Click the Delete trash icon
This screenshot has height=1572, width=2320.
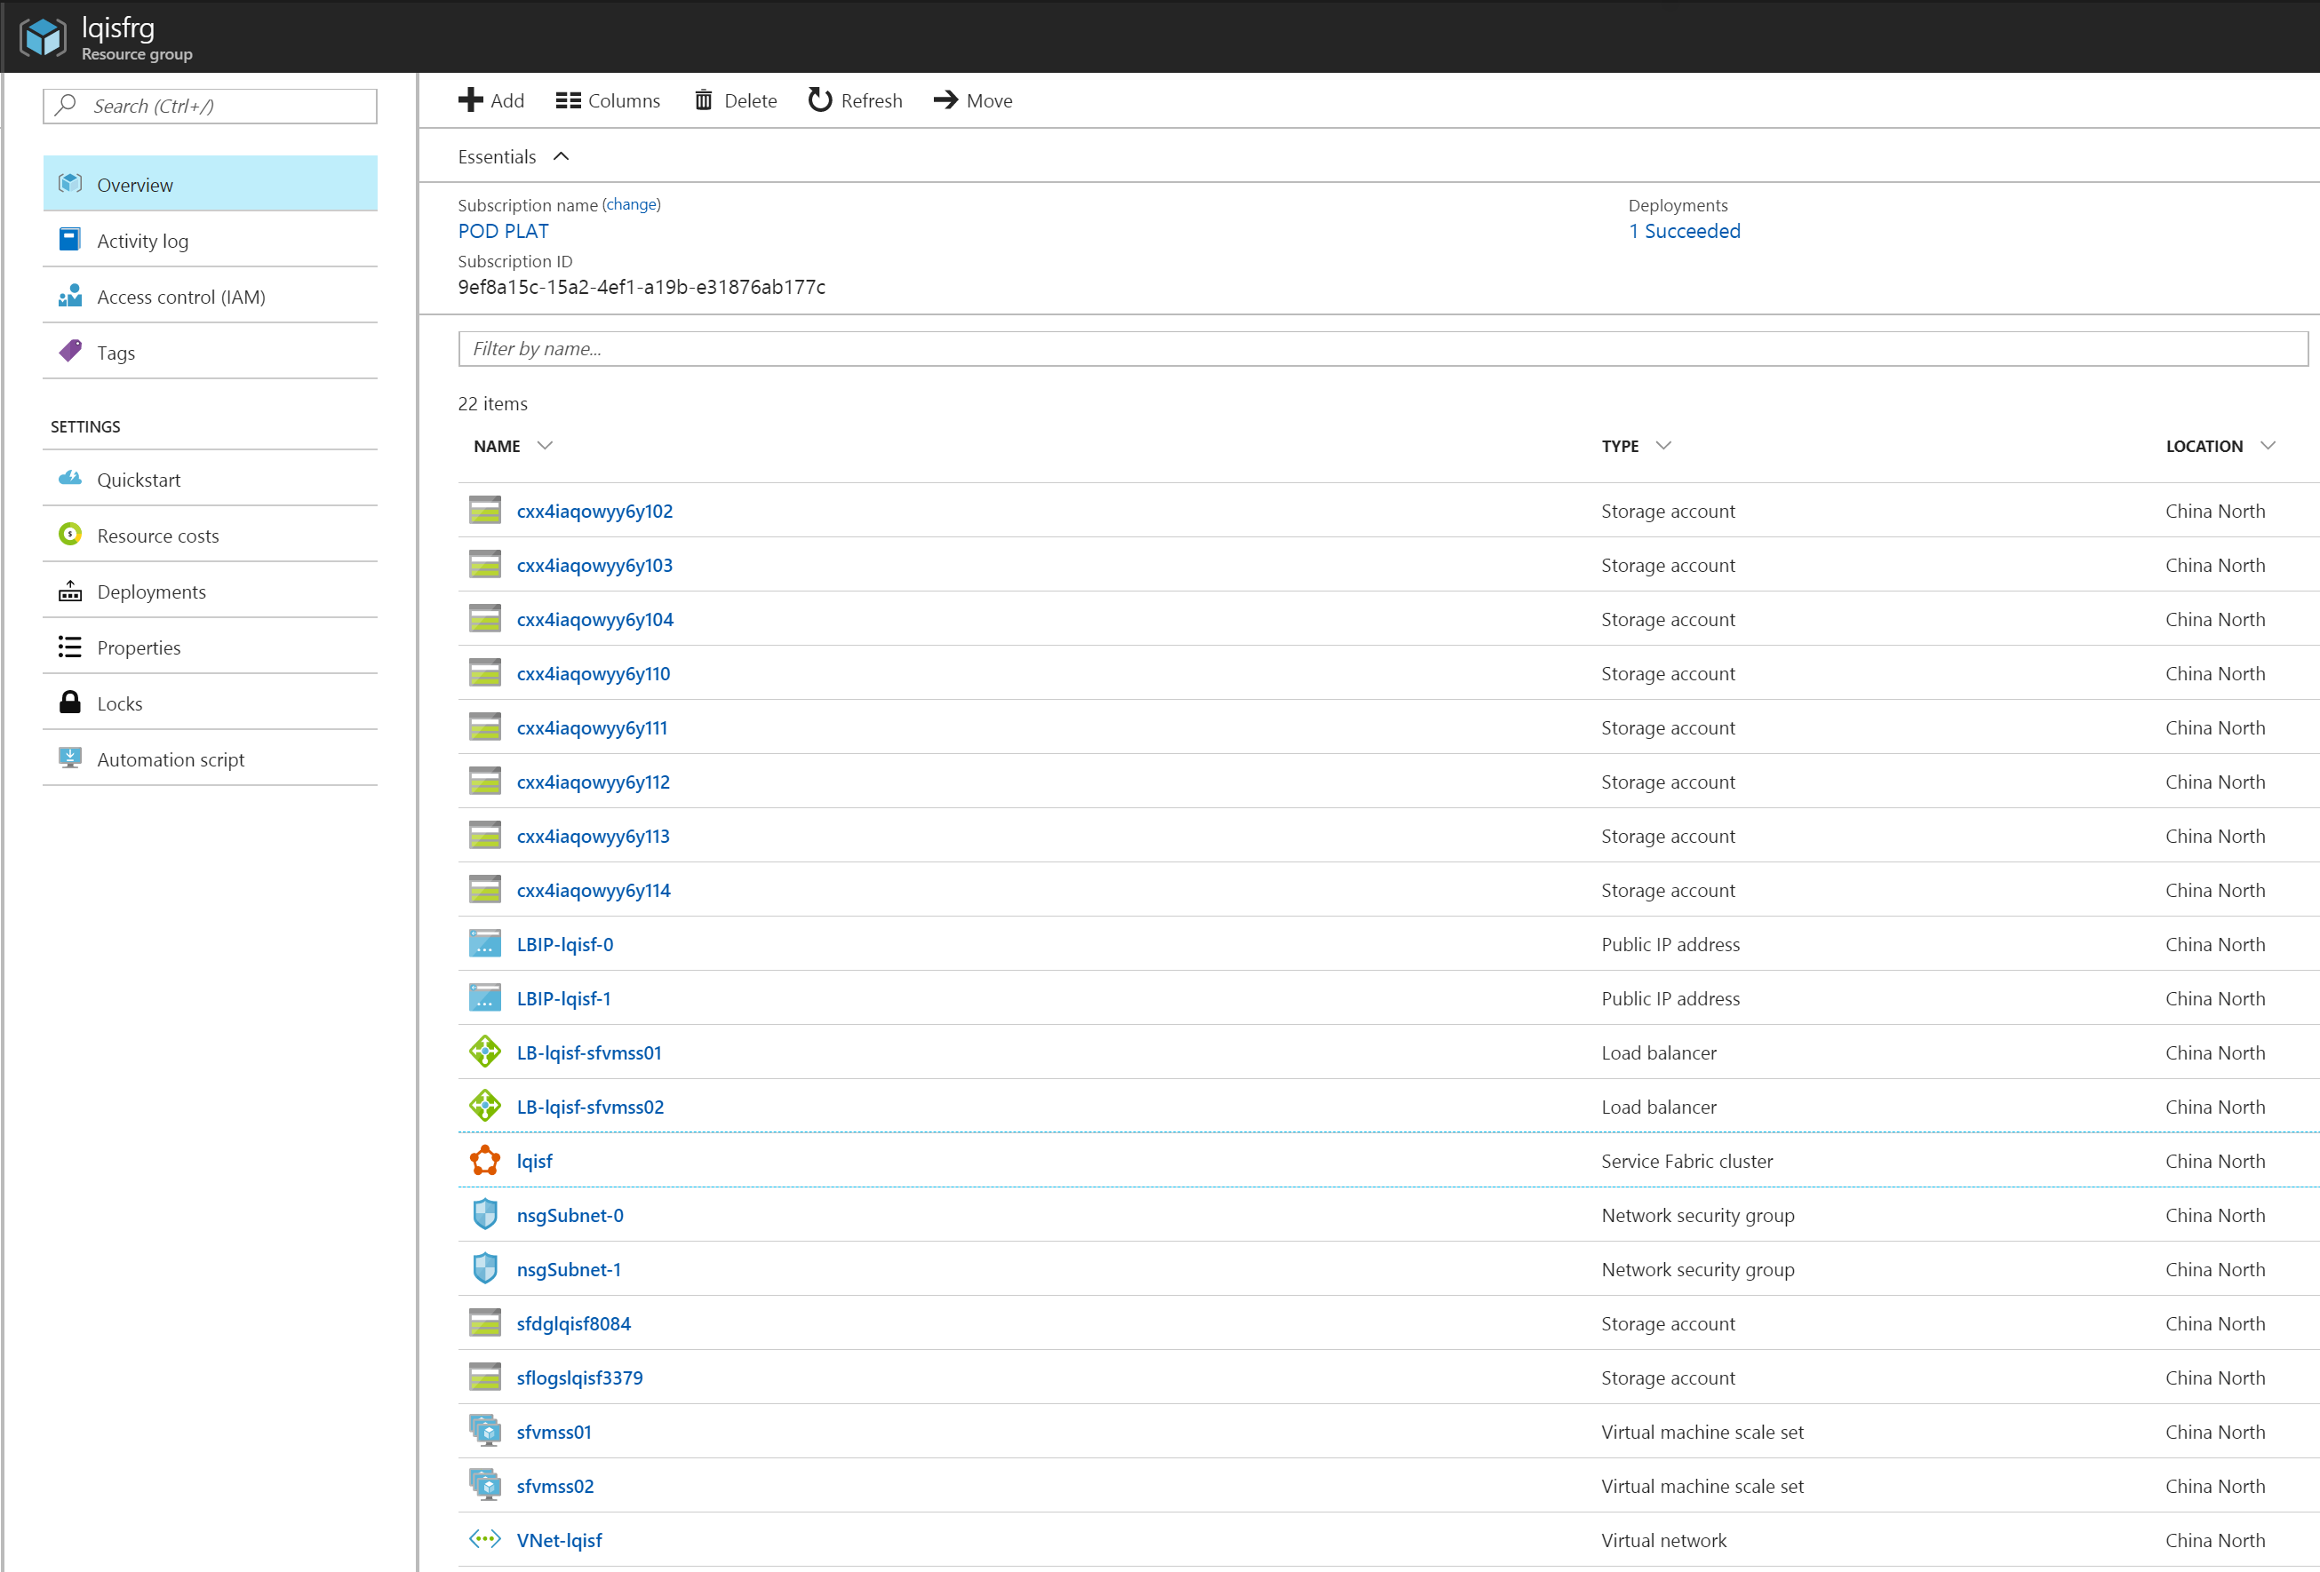click(x=704, y=99)
